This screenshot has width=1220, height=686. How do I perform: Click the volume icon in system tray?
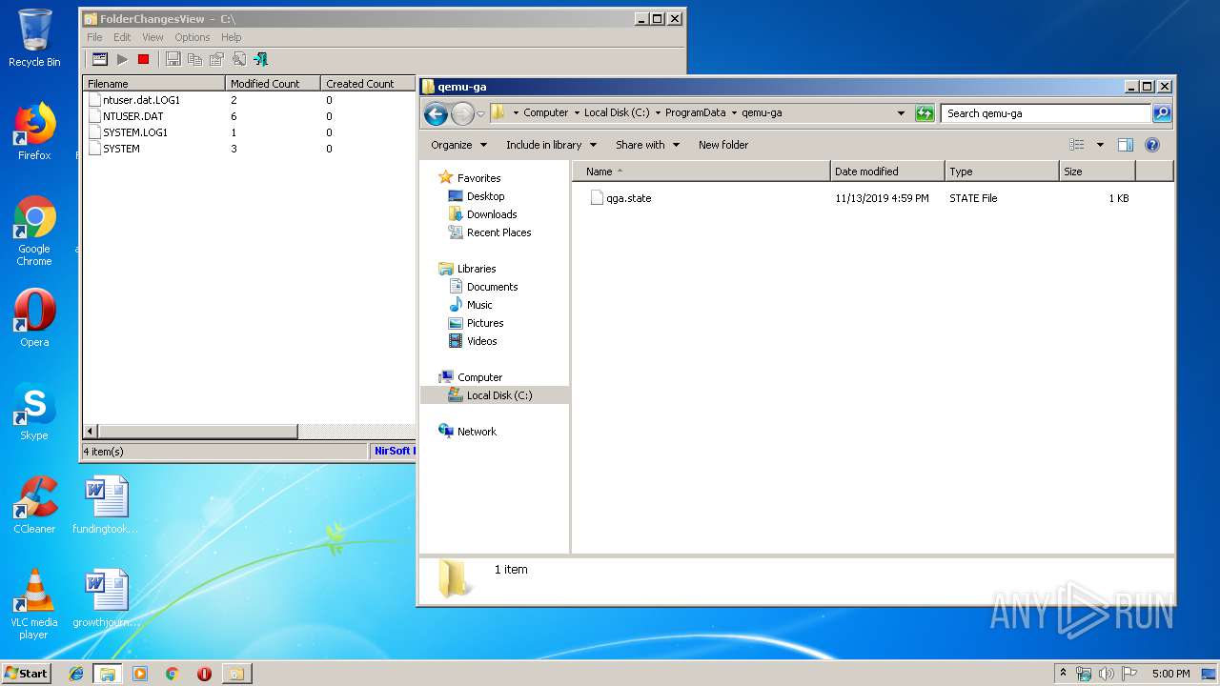coord(1106,674)
